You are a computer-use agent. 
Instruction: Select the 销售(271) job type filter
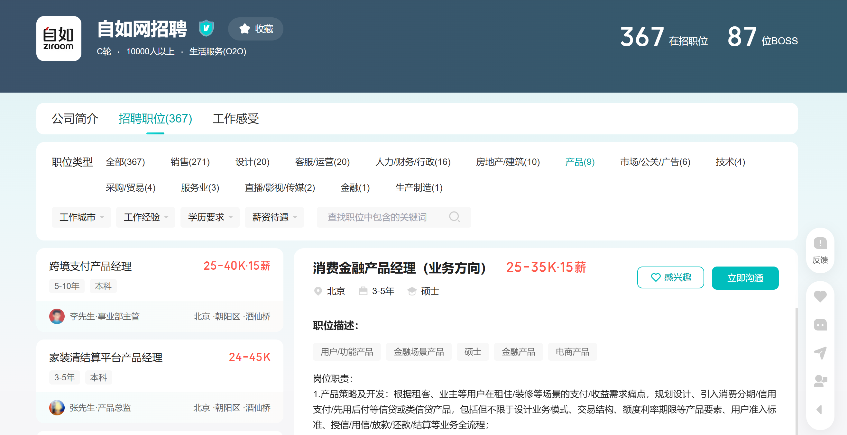[x=190, y=162]
